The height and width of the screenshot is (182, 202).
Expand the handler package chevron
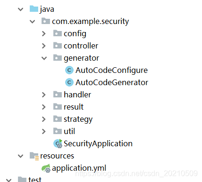tap(44, 95)
